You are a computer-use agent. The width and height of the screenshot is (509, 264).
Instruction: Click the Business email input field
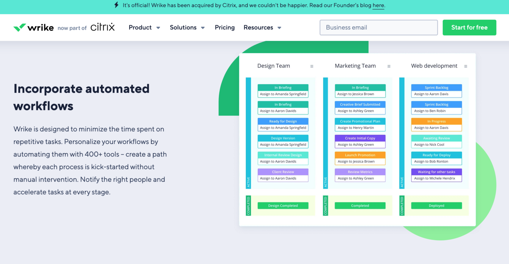[378, 27]
